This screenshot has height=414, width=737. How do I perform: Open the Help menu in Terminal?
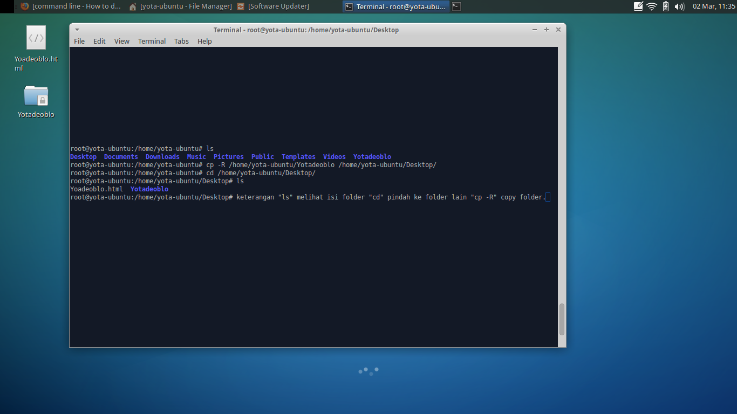[x=204, y=41]
